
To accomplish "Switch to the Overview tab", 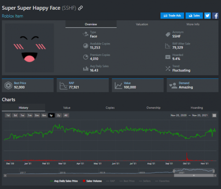I will (x=91, y=24).
